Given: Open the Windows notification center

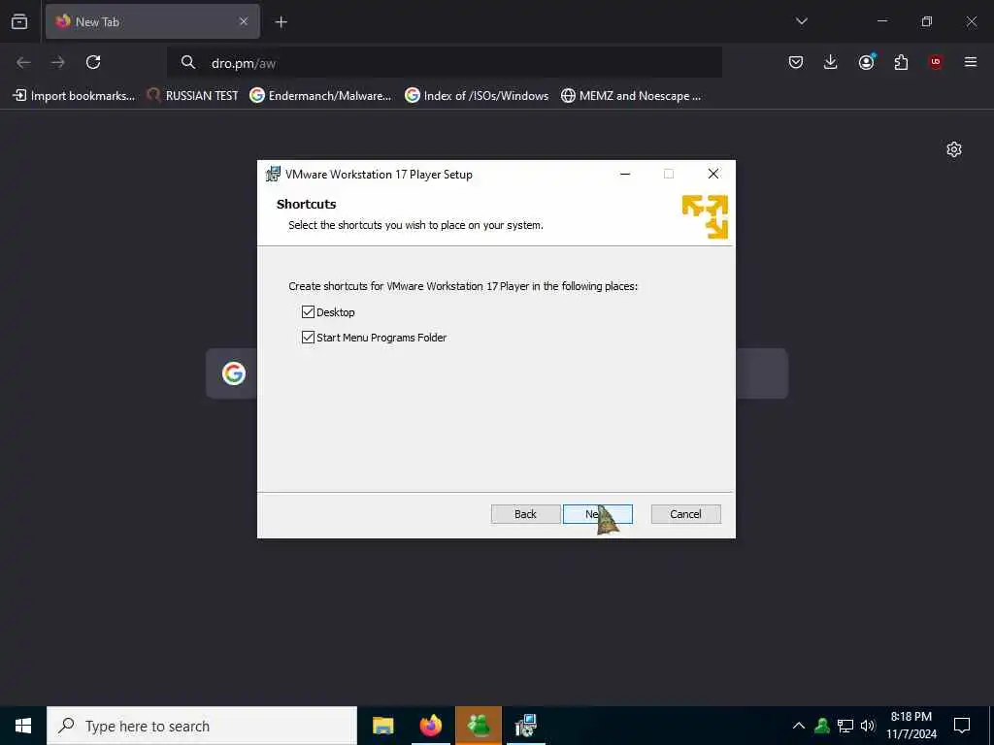Looking at the screenshot, I should tap(962, 726).
